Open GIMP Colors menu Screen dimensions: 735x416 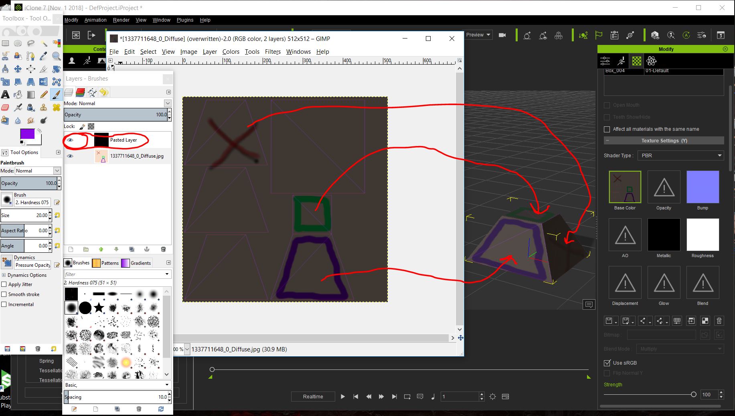pyautogui.click(x=231, y=52)
